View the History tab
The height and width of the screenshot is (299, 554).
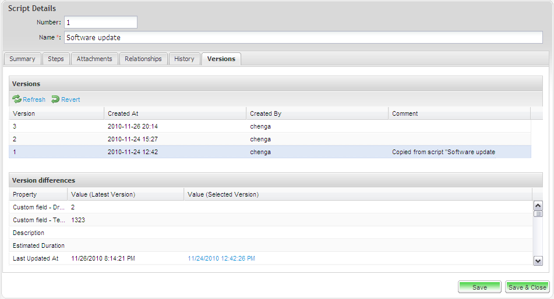[x=184, y=59]
